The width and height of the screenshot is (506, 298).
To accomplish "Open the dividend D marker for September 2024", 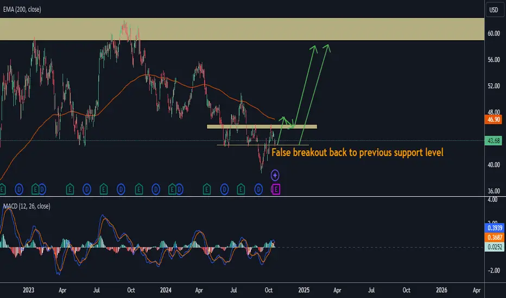I will (x=258, y=190).
